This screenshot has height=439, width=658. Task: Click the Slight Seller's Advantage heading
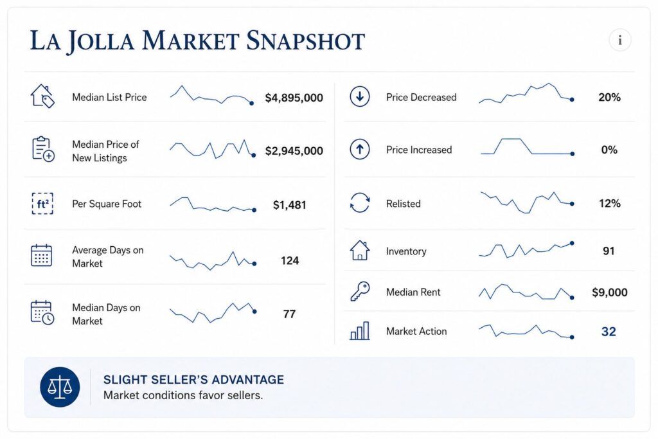[193, 379]
